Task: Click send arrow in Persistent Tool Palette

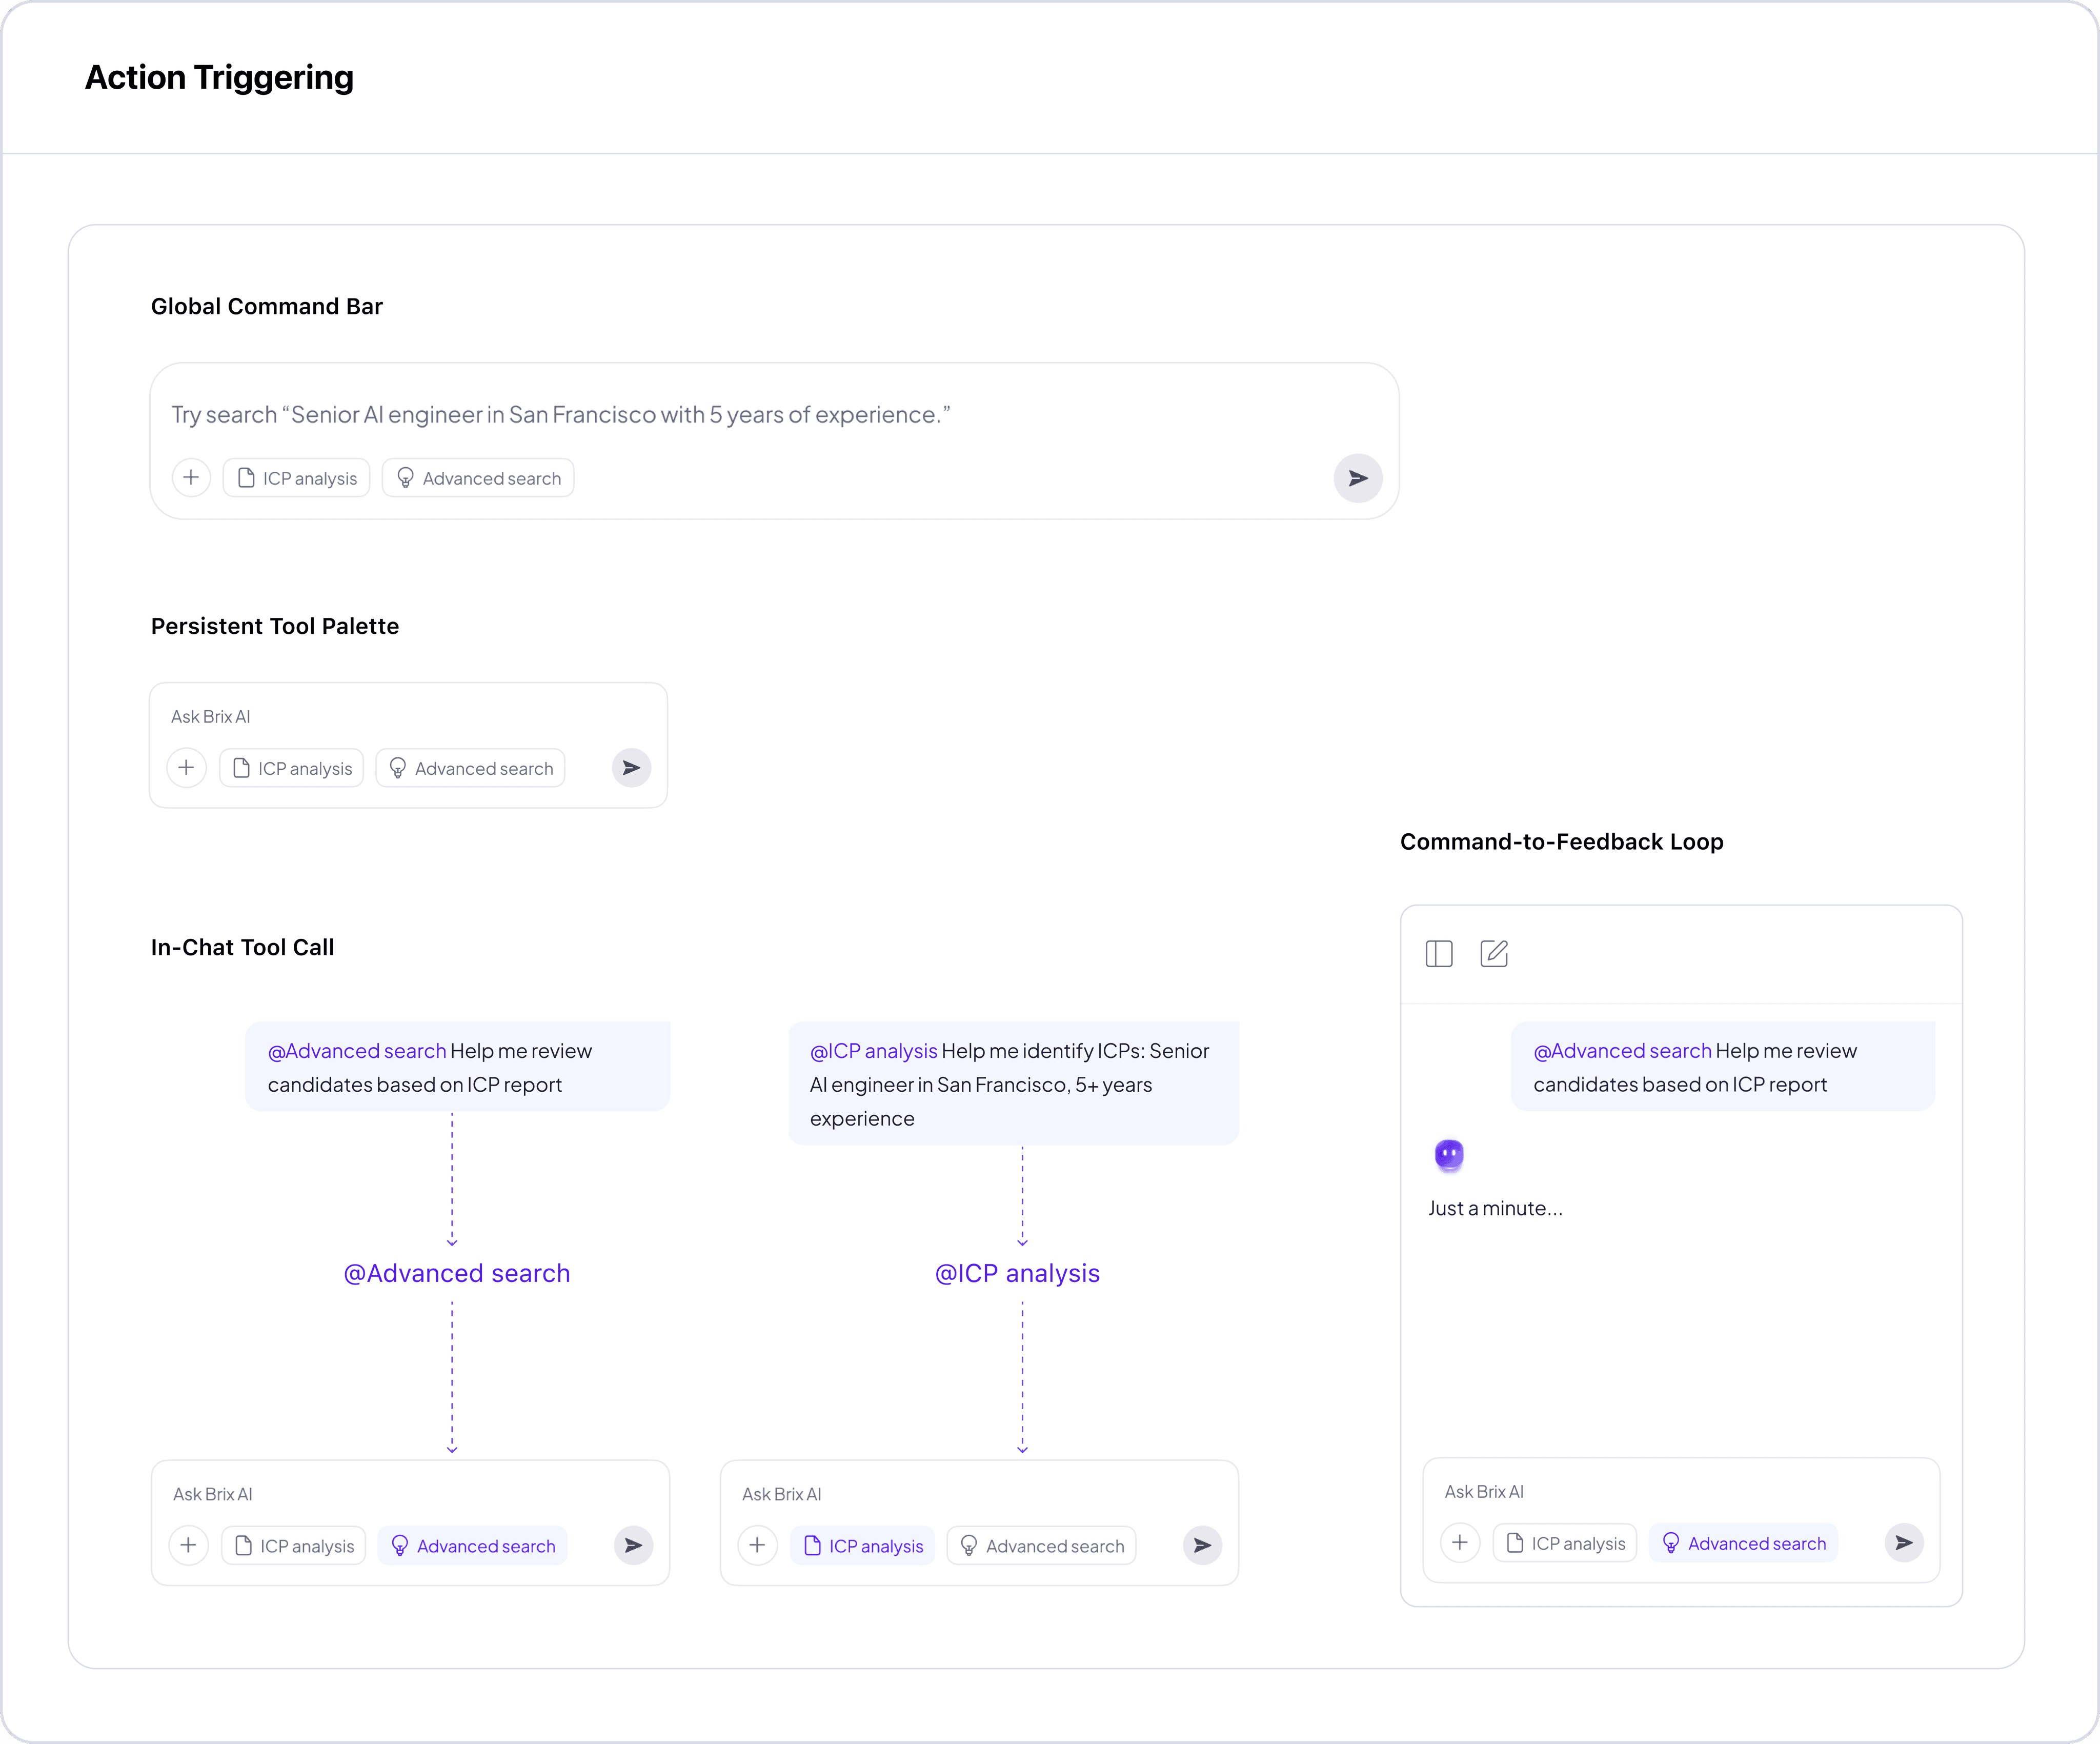Action: (631, 768)
